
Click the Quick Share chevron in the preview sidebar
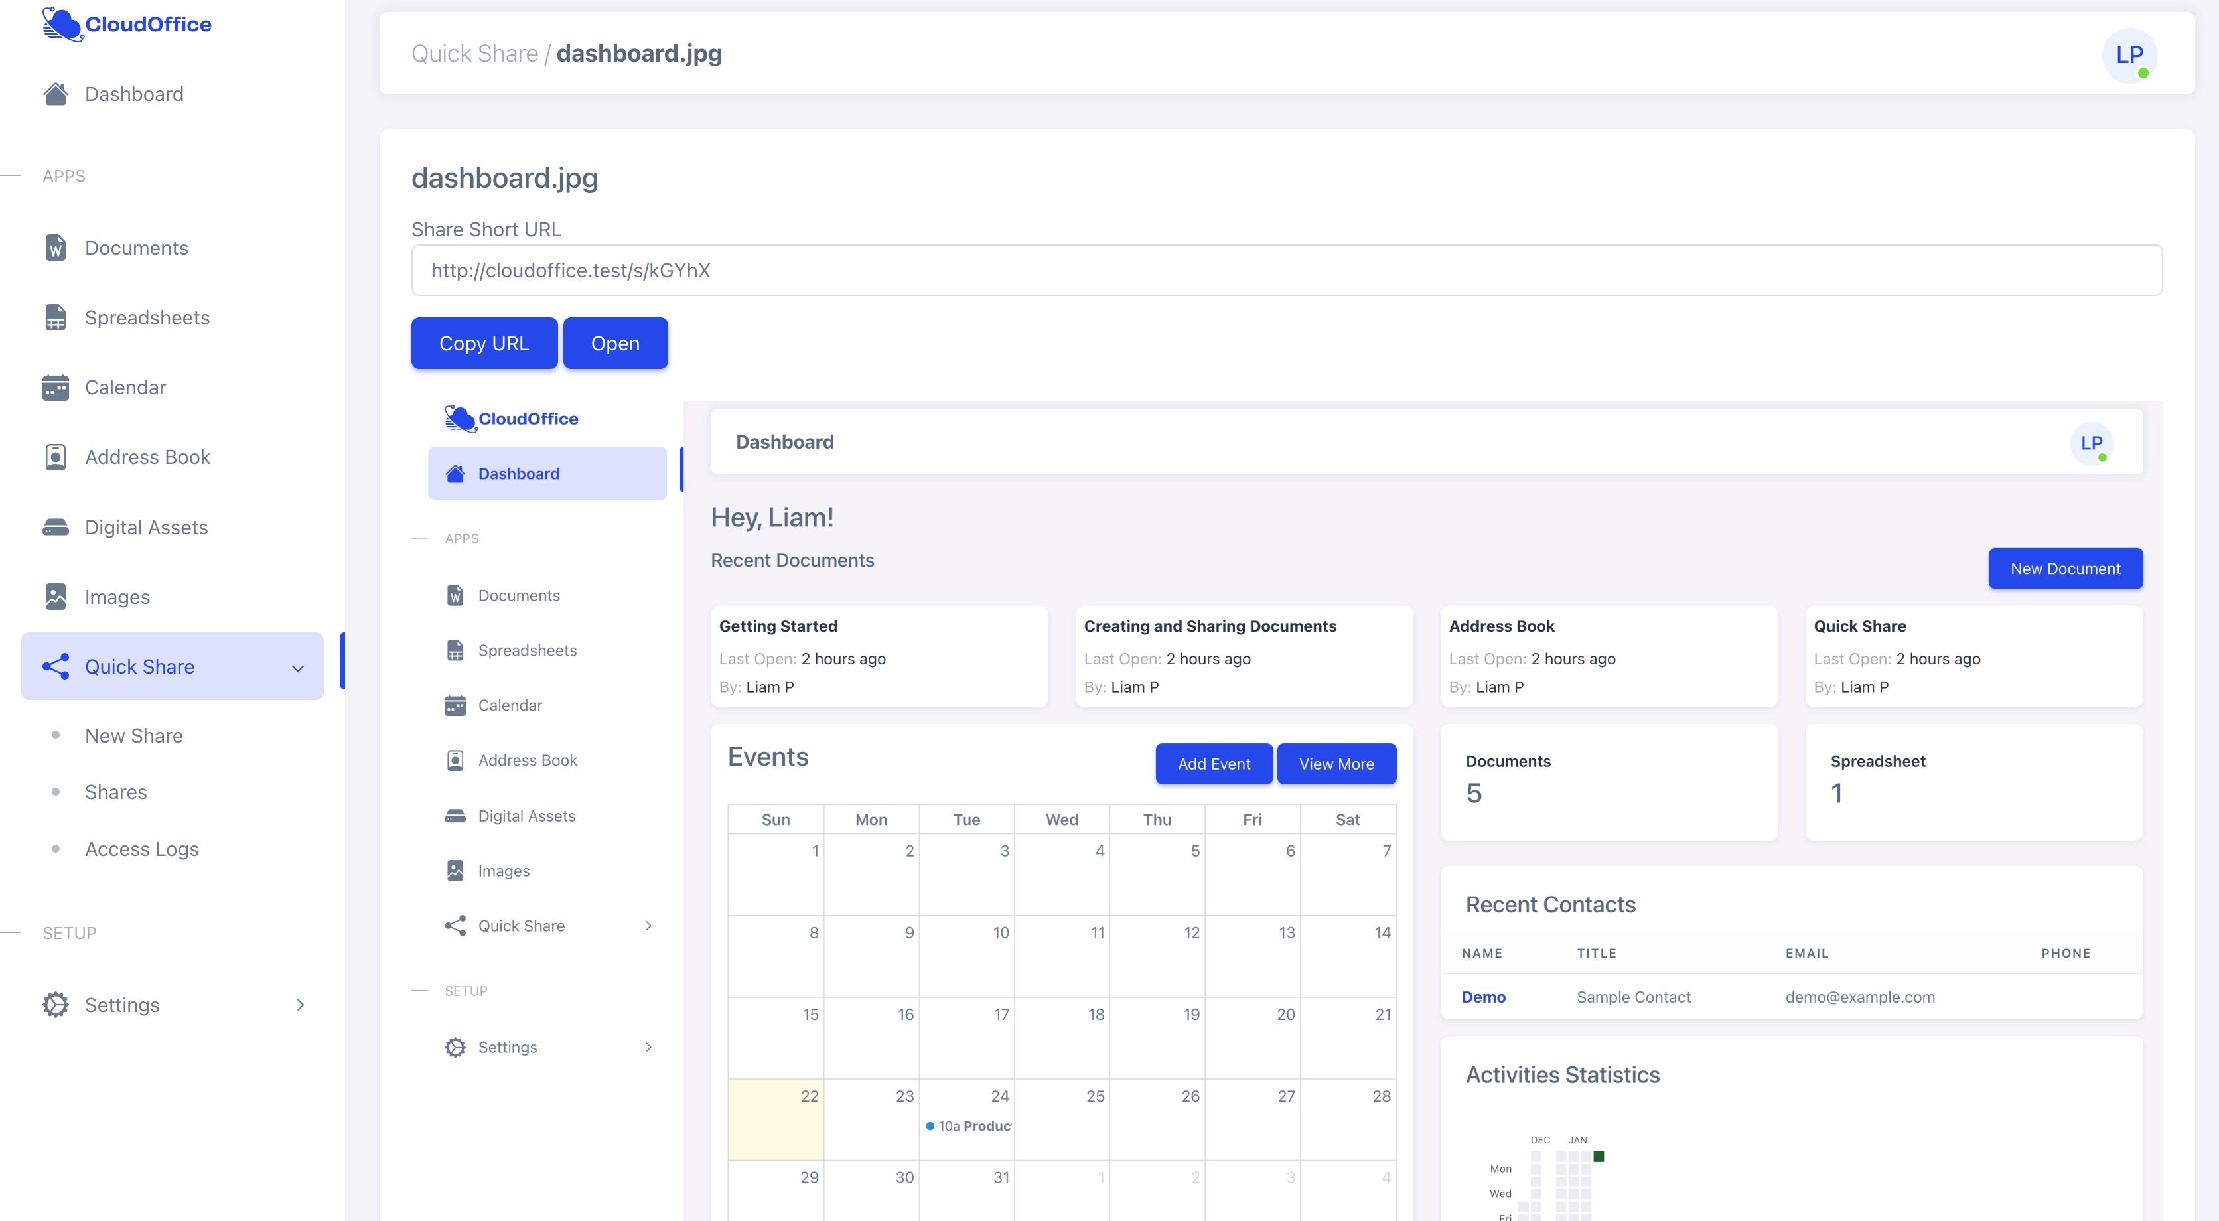pos(648,926)
